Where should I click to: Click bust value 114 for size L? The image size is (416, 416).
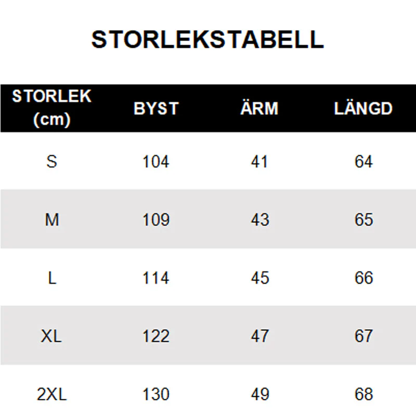click(155, 278)
